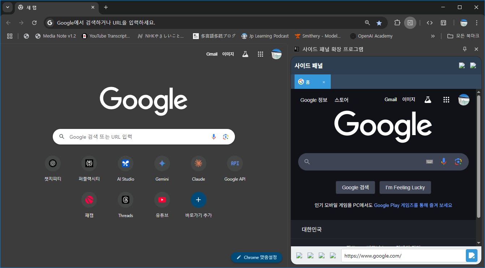
Task: Click the browser back arrow
Action: [8, 23]
